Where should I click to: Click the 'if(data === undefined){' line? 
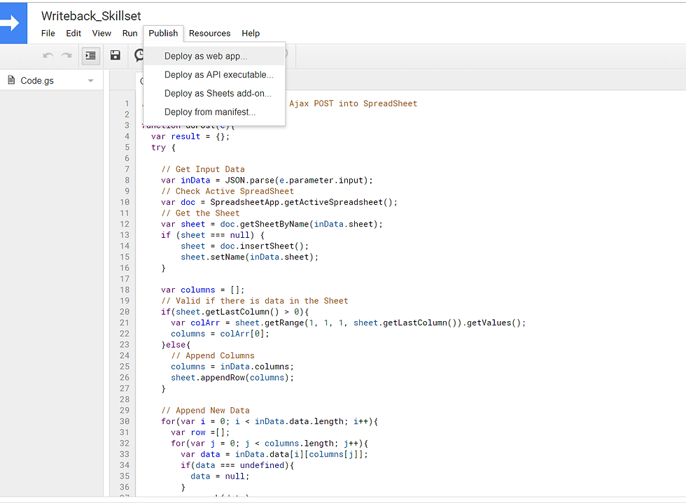[x=237, y=465]
